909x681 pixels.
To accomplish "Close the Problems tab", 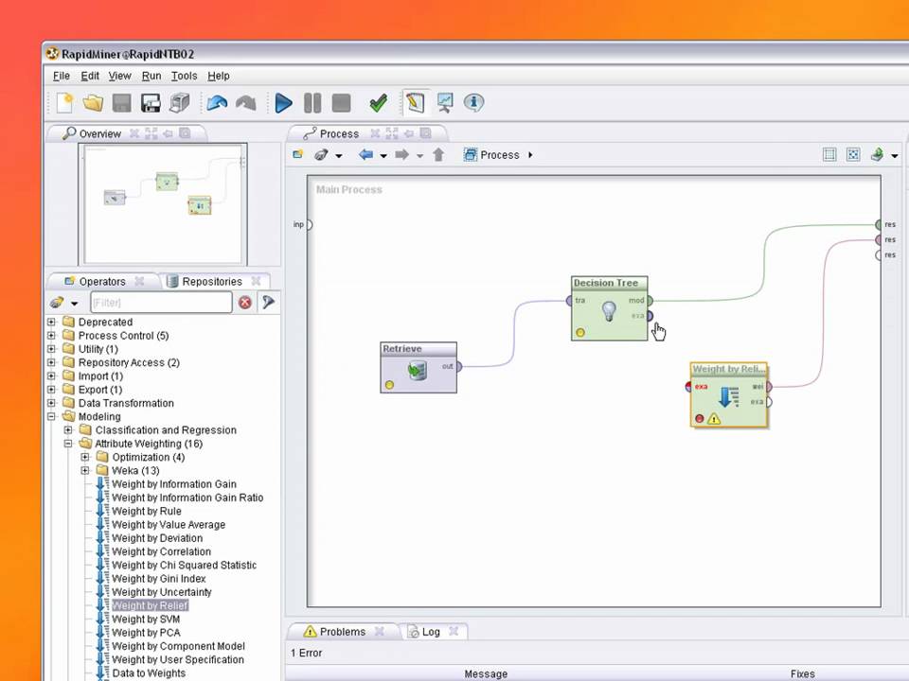I will pyautogui.click(x=379, y=631).
